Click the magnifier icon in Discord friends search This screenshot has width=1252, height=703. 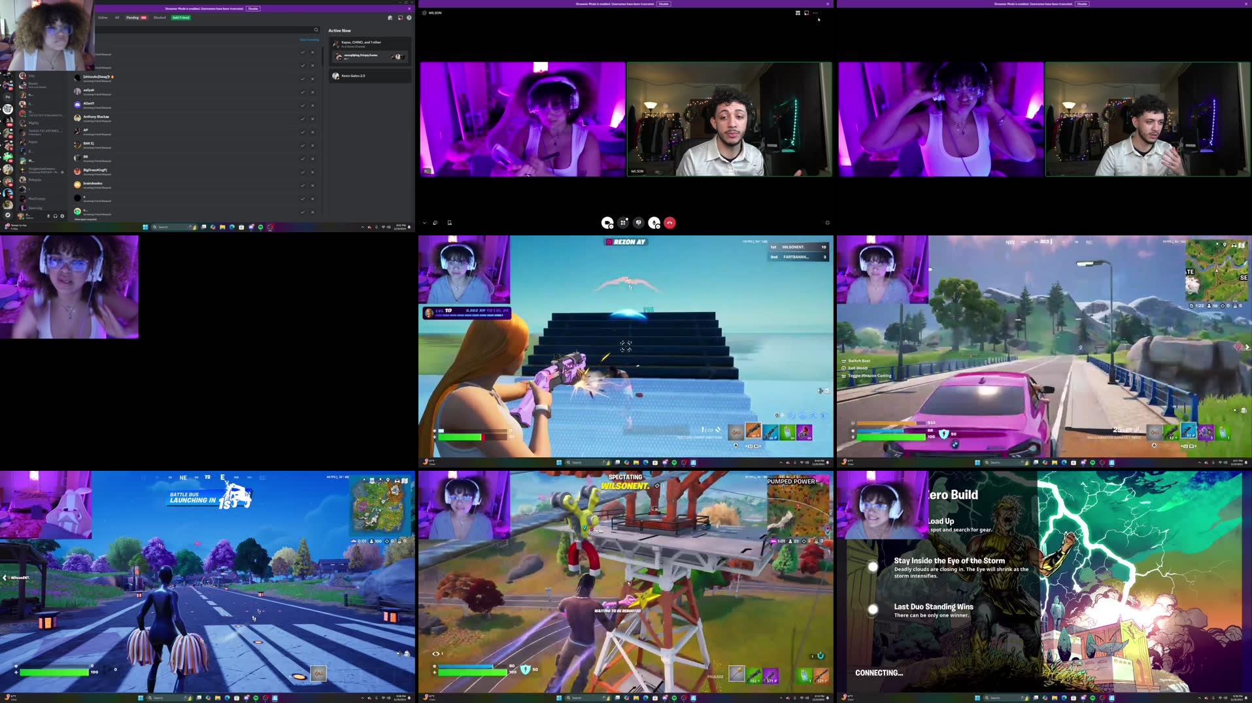pos(316,29)
